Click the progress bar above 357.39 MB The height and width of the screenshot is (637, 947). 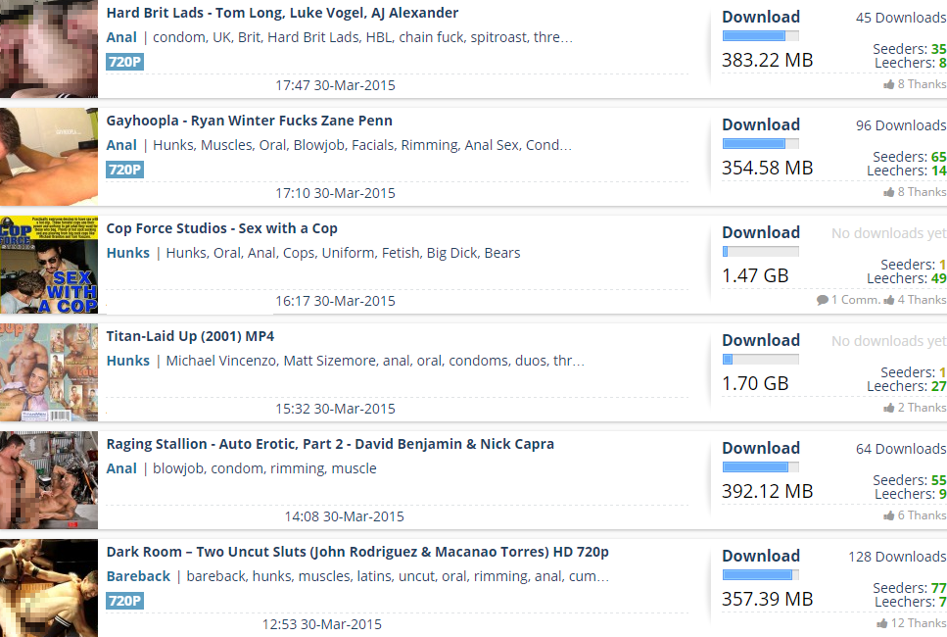click(x=761, y=574)
